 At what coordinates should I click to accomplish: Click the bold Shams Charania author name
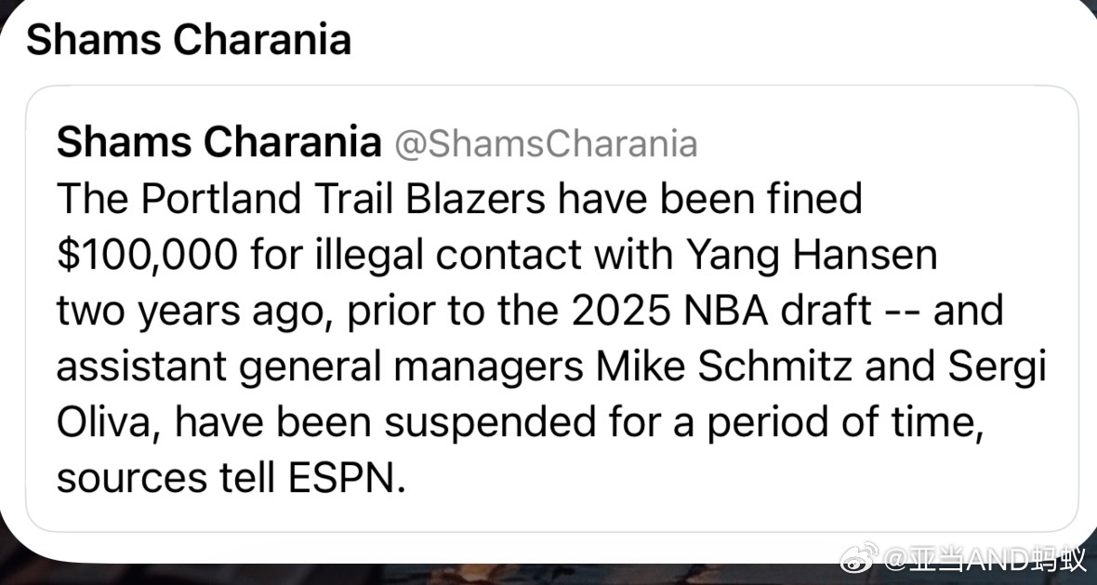[x=219, y=142]
